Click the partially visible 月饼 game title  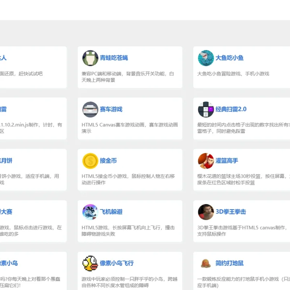click(6, 161)
